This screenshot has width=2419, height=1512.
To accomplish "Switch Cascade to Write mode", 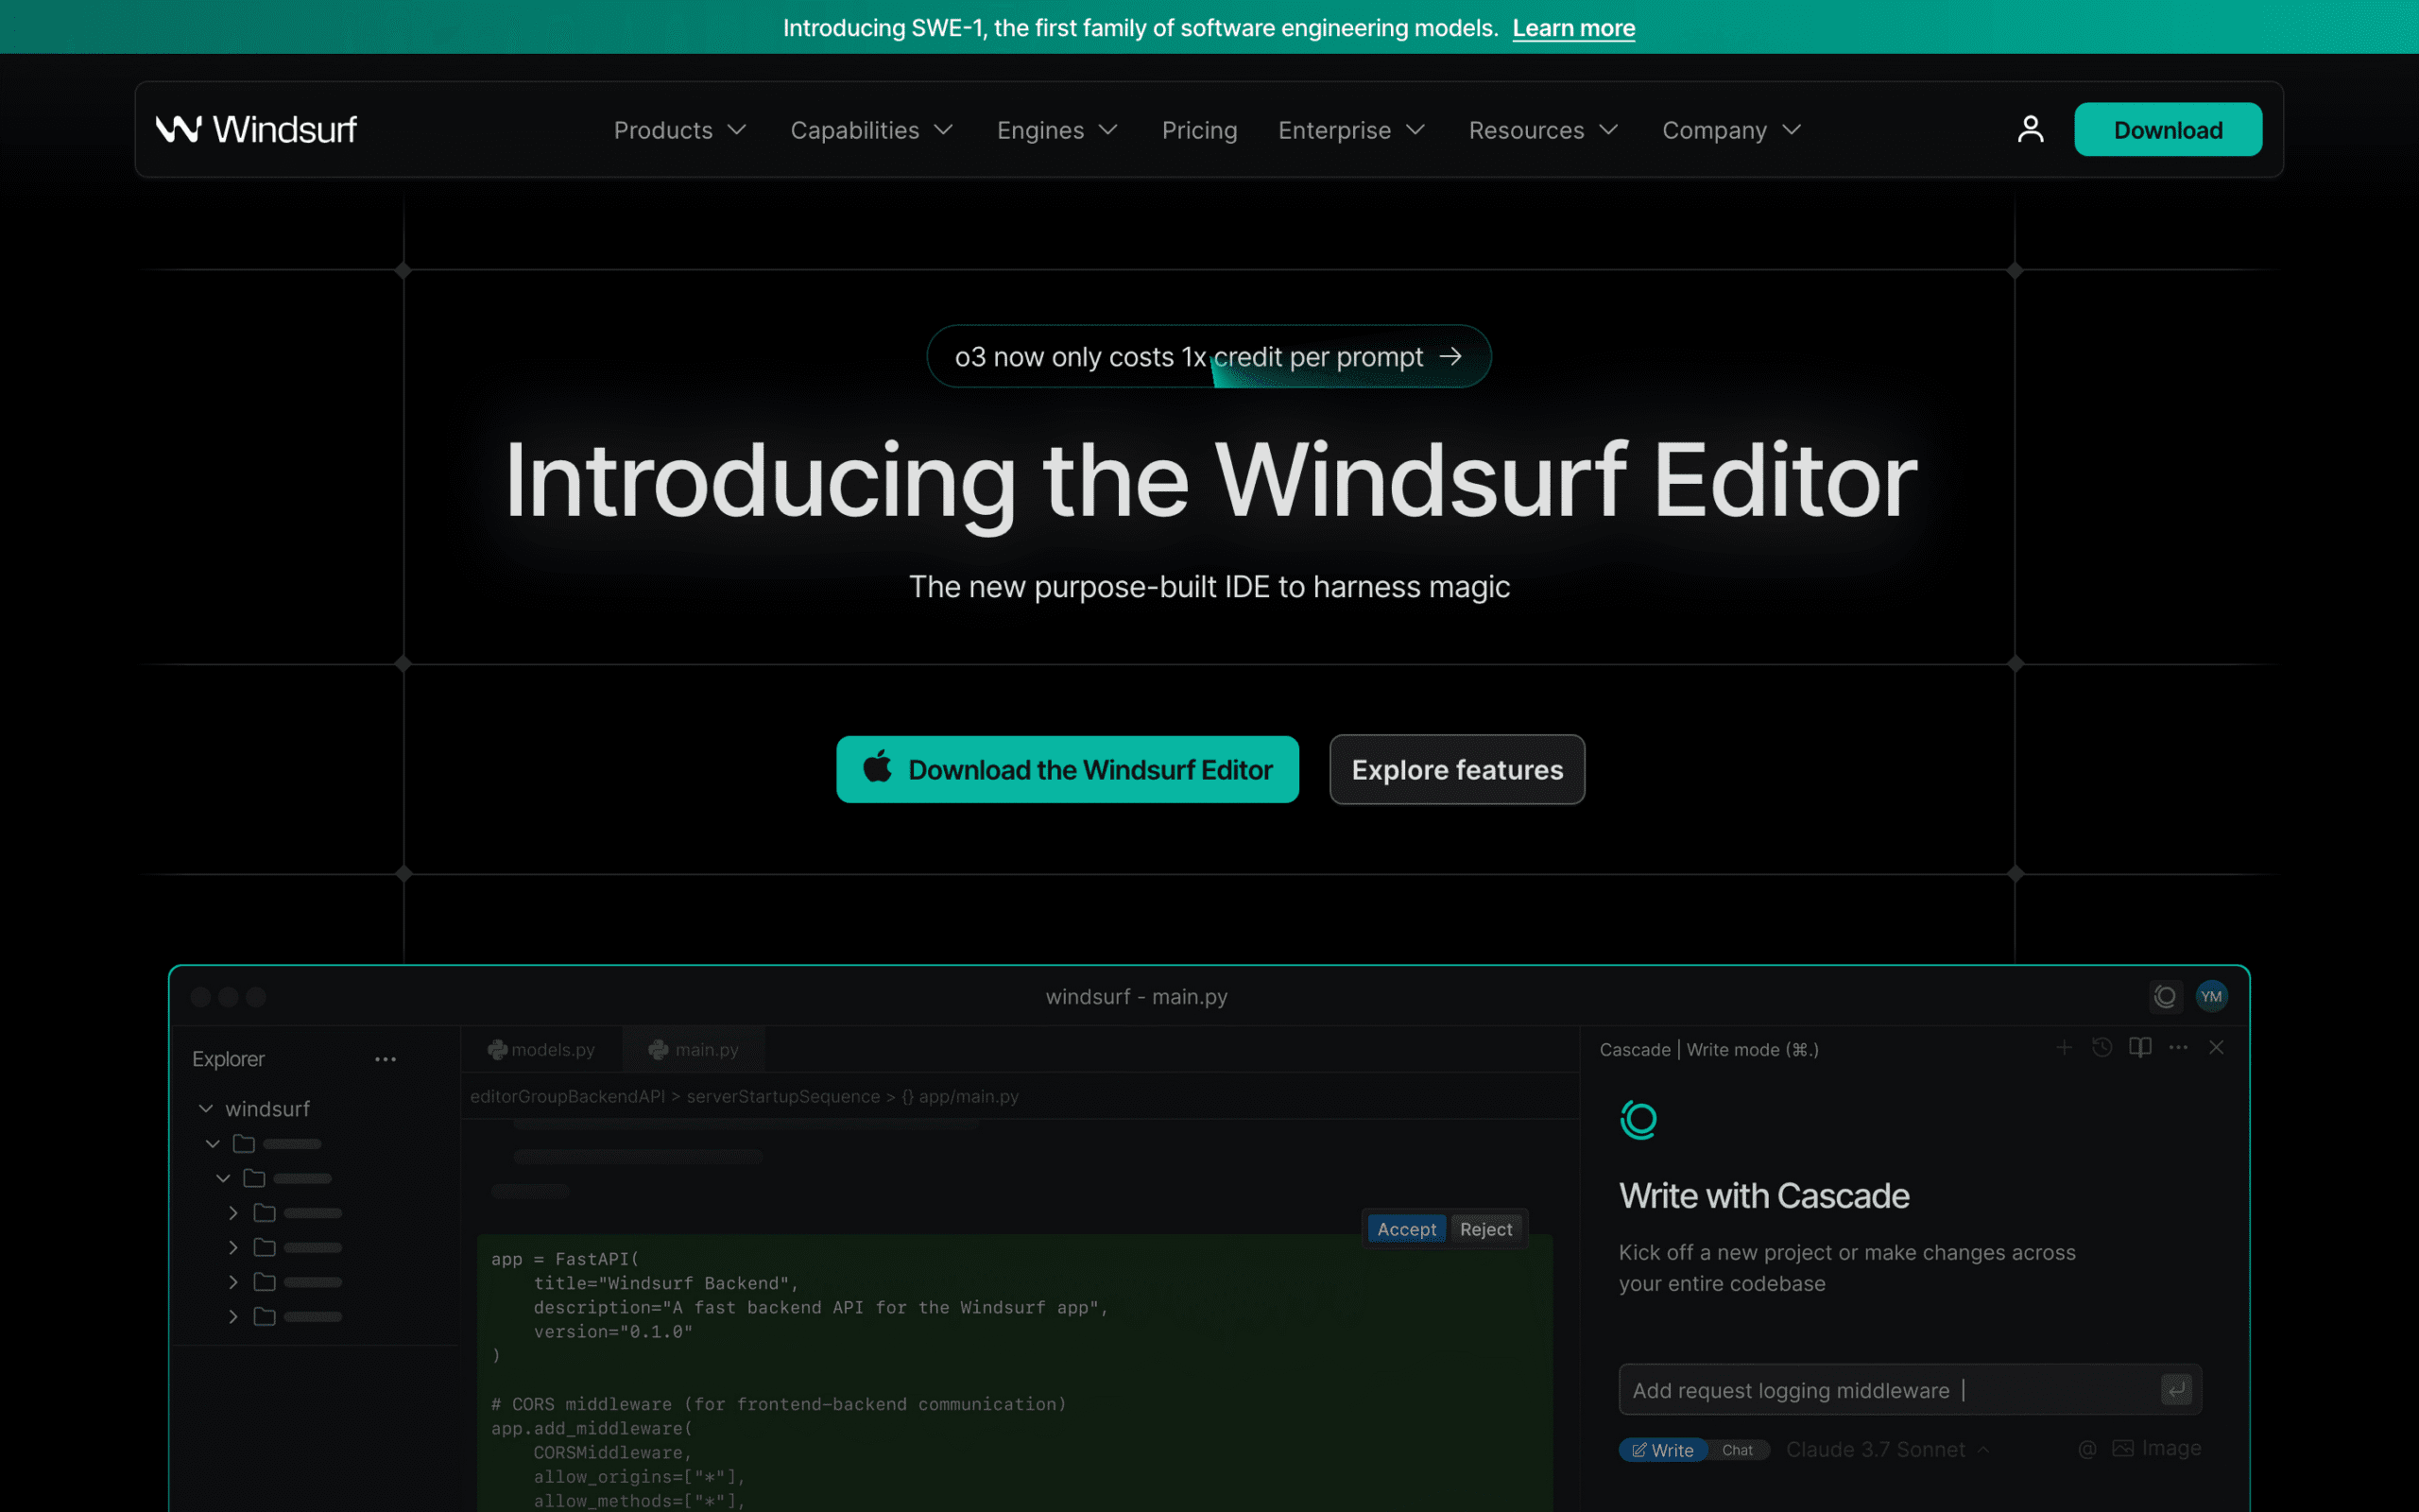I will (1663, 1450).
